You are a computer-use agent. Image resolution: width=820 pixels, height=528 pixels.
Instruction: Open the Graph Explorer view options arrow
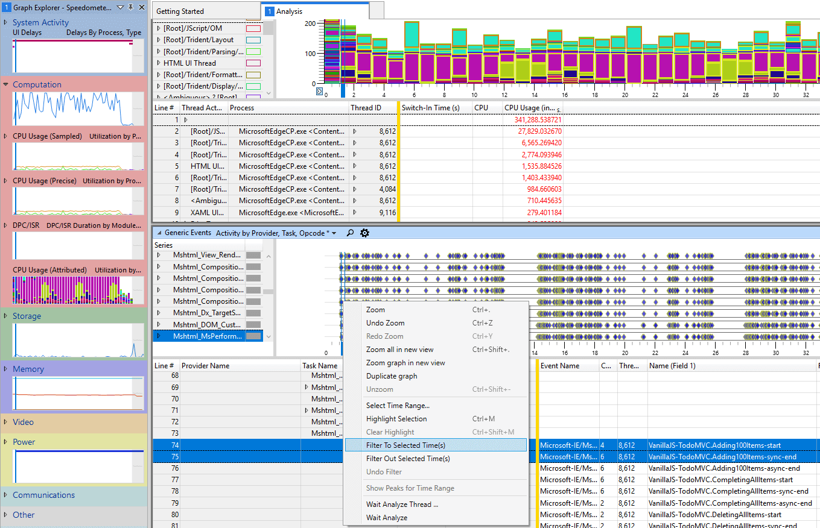(120, 7)
